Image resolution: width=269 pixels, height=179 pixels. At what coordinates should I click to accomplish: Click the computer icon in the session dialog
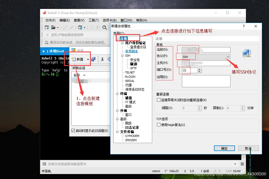point(247,53)
